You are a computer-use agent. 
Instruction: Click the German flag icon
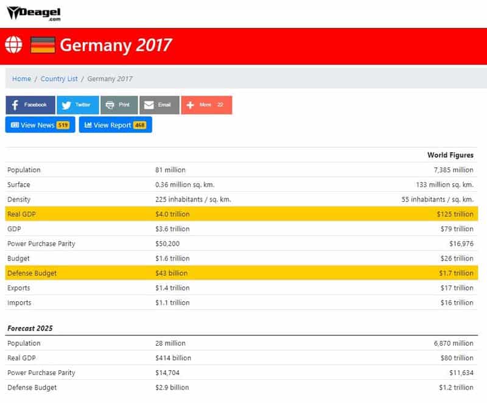click(x=43, y=45)
